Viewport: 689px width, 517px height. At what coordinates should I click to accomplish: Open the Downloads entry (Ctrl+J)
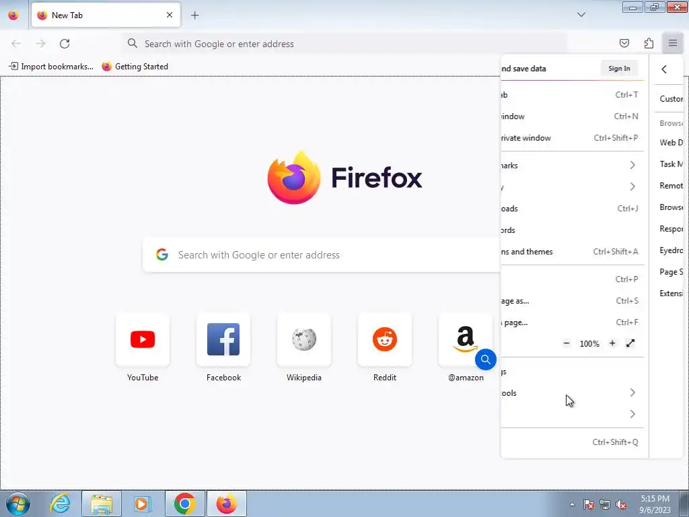[572, 209]
